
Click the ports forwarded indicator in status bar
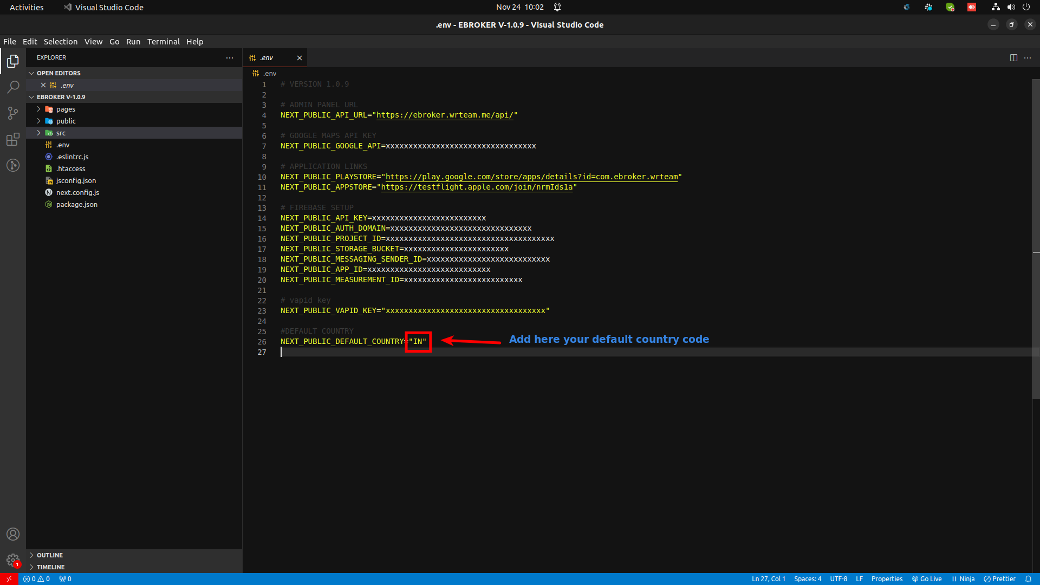coord(65,579)
